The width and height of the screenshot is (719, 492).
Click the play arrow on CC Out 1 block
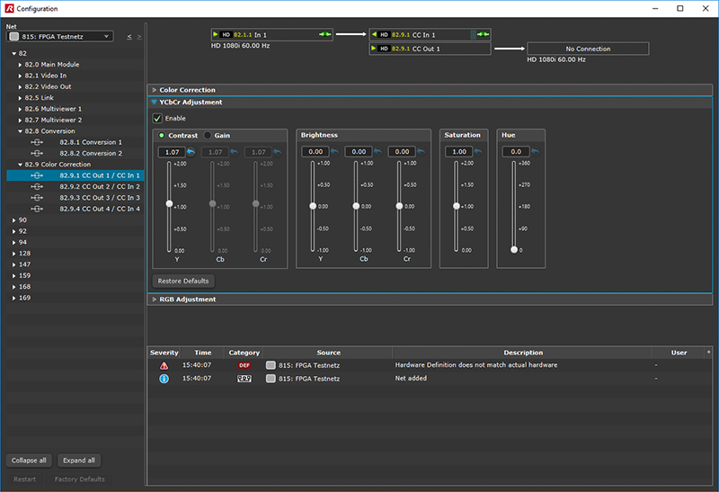point(374,49)
